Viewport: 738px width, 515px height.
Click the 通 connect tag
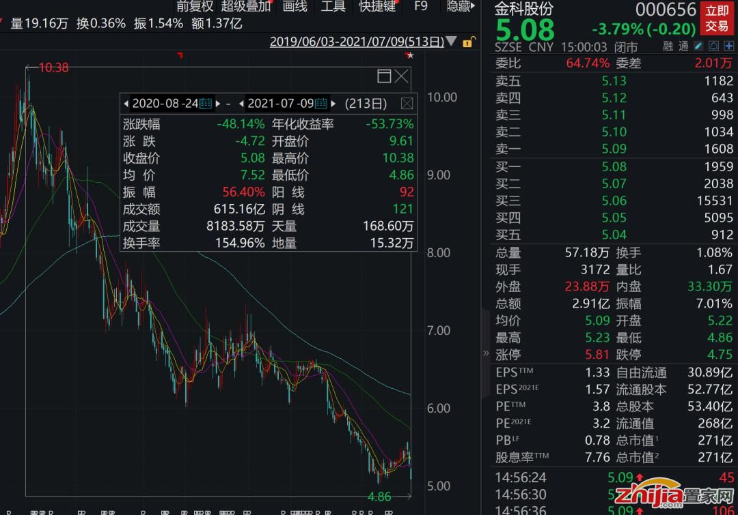pos(683,46)
